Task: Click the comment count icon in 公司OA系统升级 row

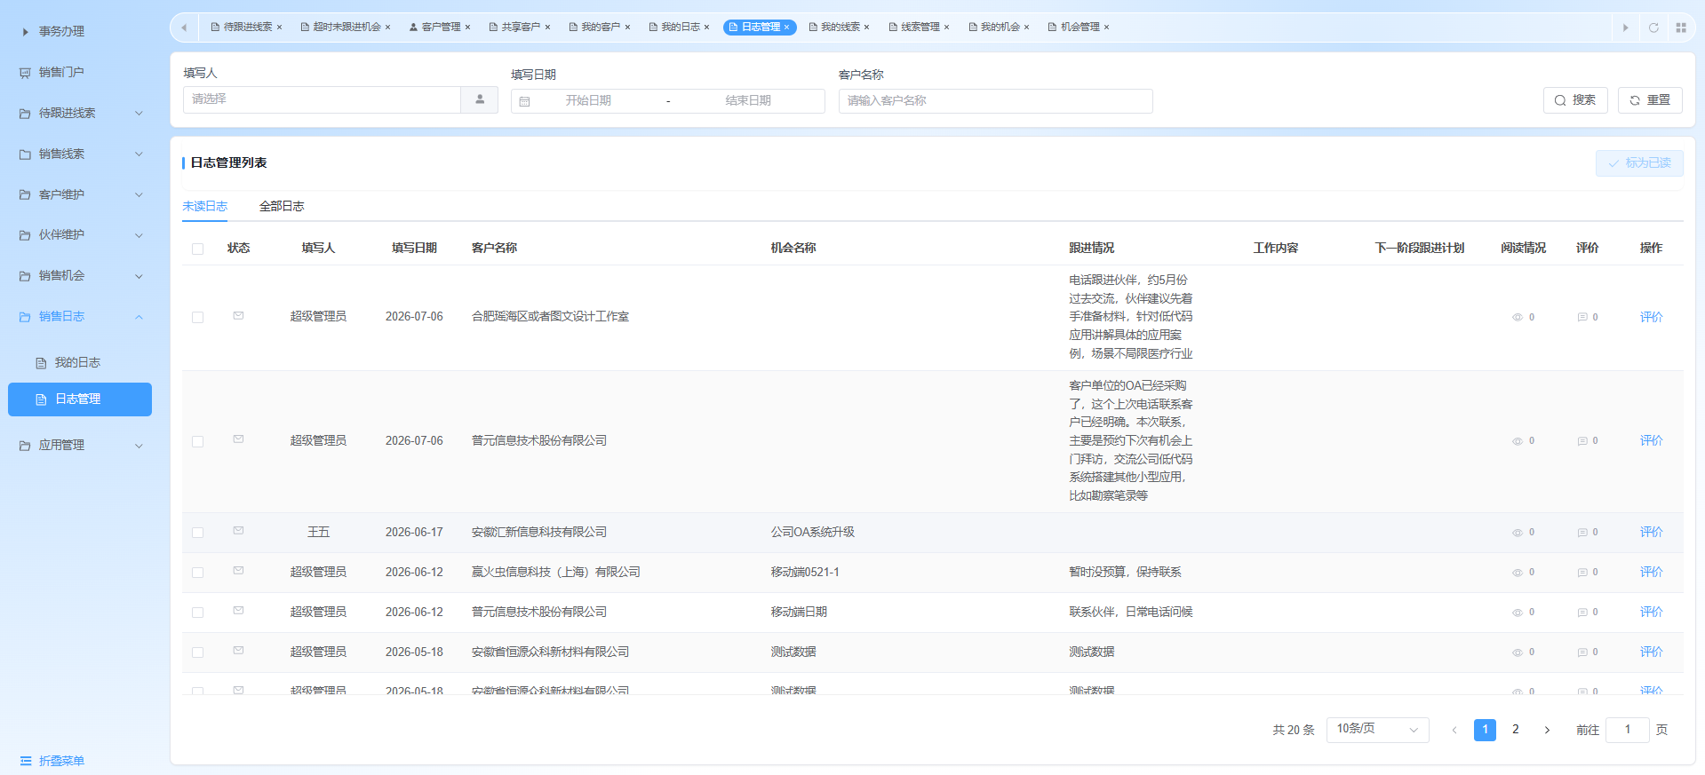Action: coord(1582,533)
